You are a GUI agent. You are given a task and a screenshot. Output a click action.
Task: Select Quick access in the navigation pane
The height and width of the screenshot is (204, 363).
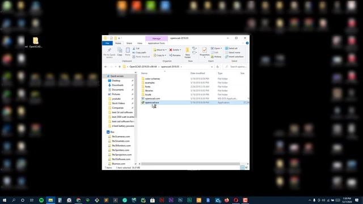(x=117, y=76)
